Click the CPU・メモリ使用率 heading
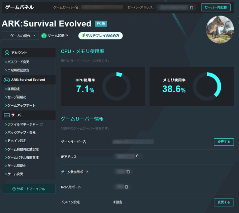Viewport: 239px width, 213px height. click(82, 51)
